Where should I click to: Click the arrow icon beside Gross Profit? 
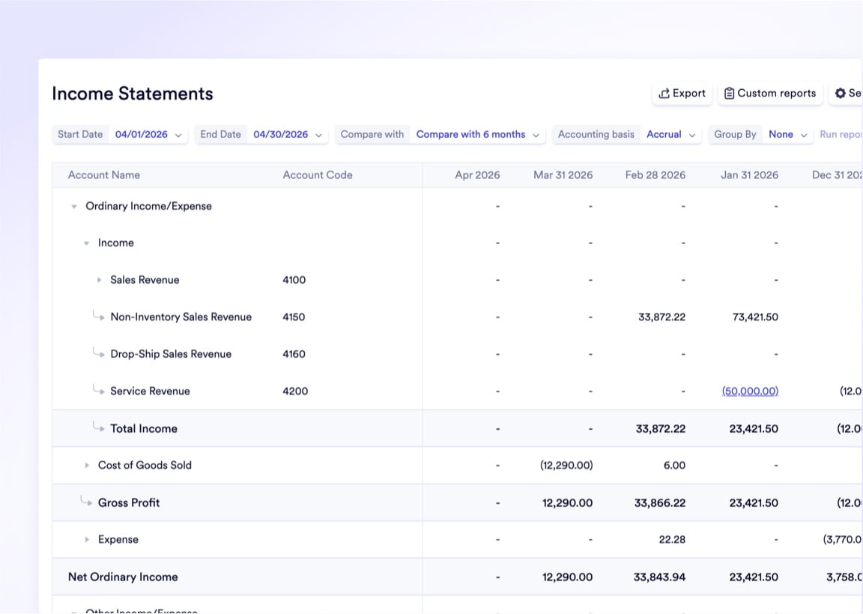(x=87, y=502)
